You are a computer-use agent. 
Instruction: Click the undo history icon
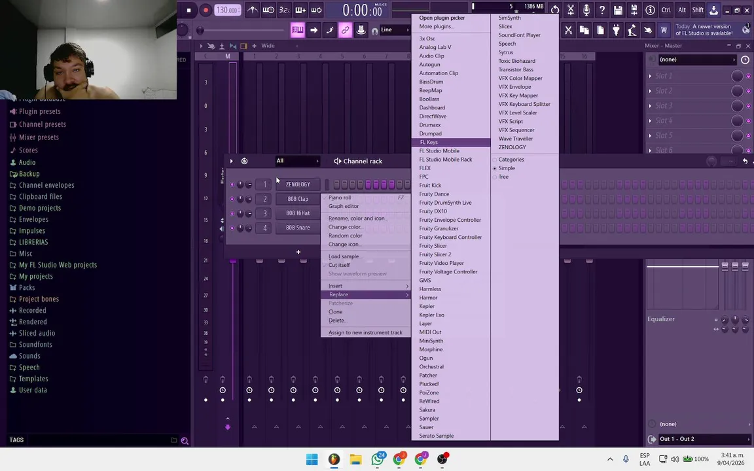555,10
